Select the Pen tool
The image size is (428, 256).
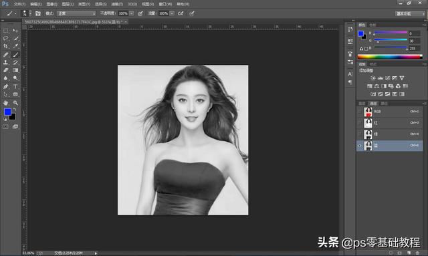5,86
